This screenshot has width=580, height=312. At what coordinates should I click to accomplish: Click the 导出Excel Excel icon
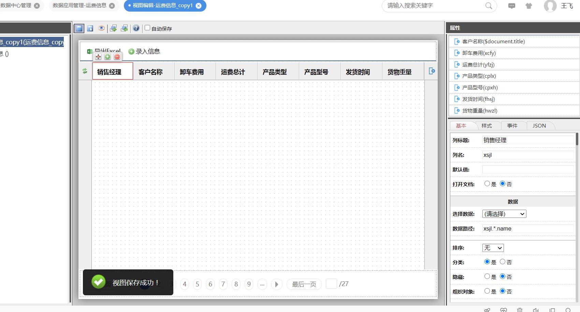[x=90, y=51]
